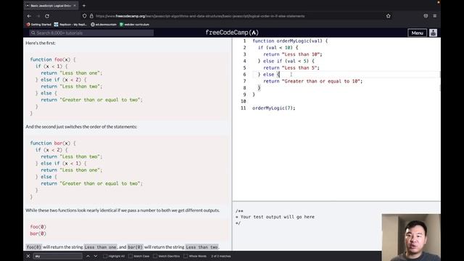This screenshot has width=464, height=261.
Task: Bookmark this page with the star
Action: 389,16
